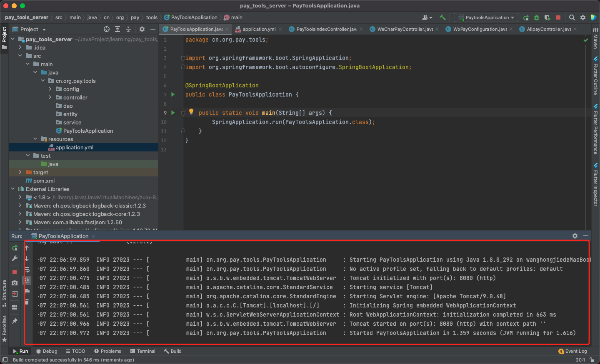Click the yellow lightbulb intention icon
600x364 pixels.
tap(191, 111)
